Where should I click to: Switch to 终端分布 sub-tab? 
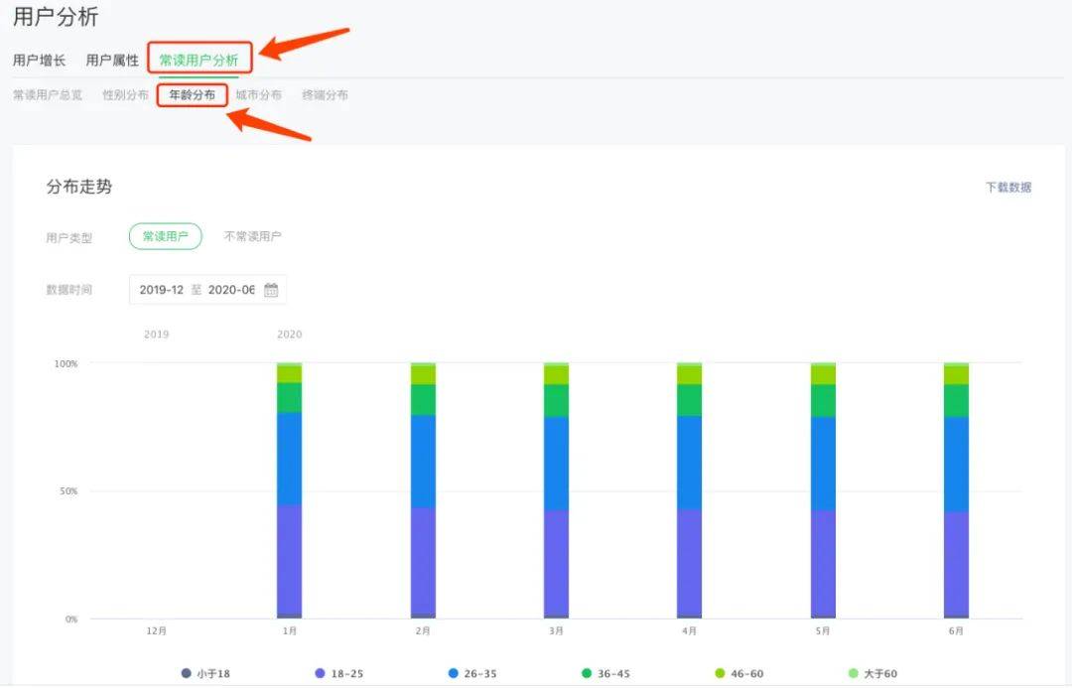325,95
